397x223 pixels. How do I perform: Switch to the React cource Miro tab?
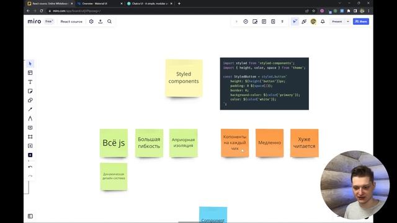tap(50, 4)
